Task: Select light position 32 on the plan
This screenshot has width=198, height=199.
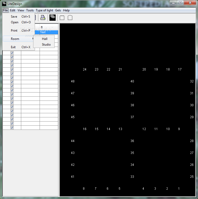Action: pyautogui.click(x=192, y=81)
